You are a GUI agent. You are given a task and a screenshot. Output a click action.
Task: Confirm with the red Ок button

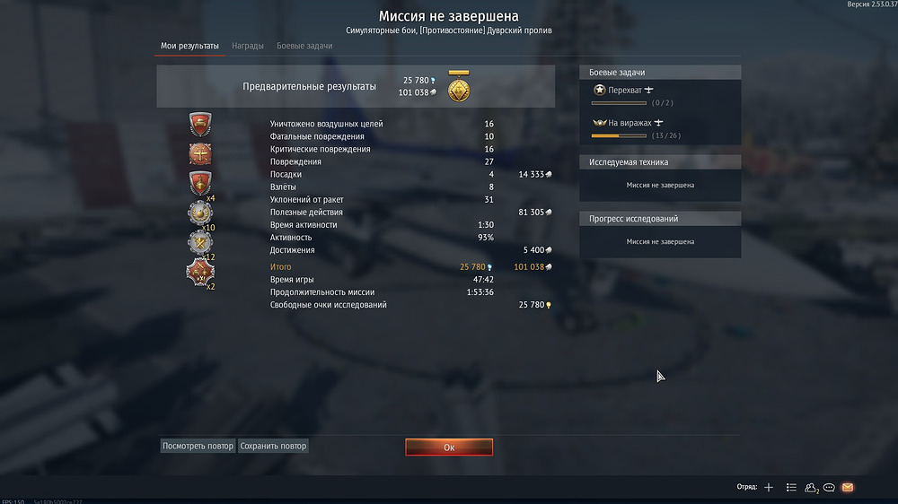pos(449,448)
